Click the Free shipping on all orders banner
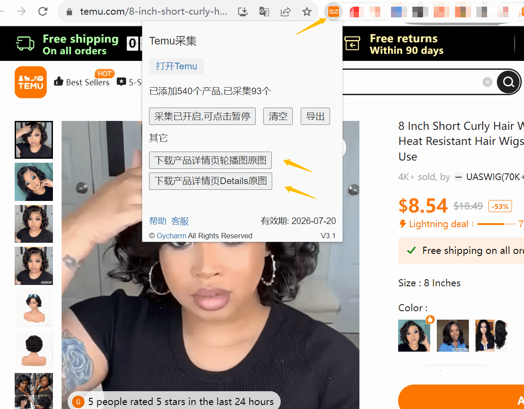The image size is (524, 409). (x=461, y=250)
